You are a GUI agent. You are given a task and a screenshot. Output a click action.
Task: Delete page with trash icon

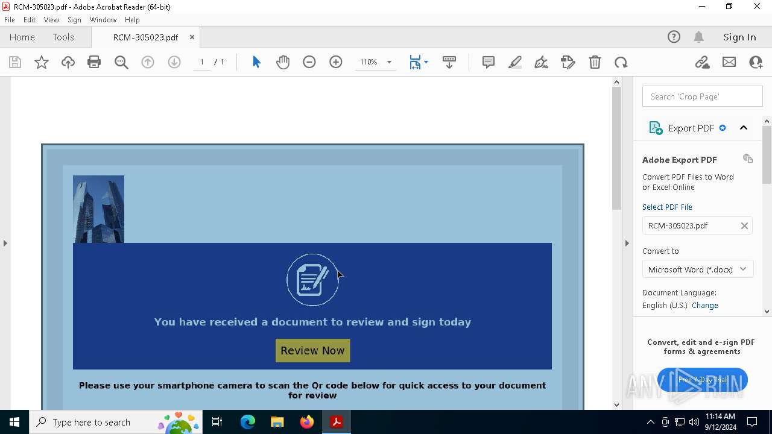click(595, 62)
